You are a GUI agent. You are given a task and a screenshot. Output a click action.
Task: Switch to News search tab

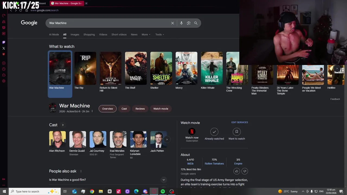point(134,34)
